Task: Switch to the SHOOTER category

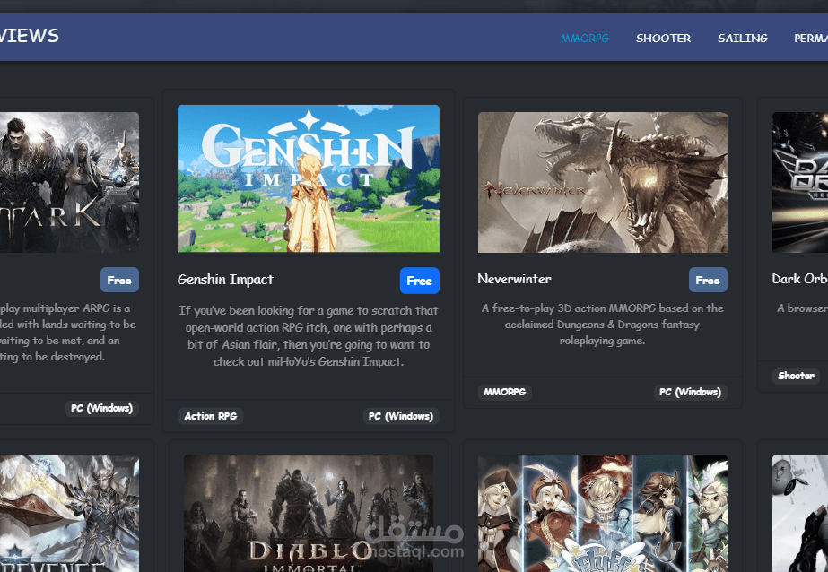Action: pyautogui.click(x=663, y=38)
